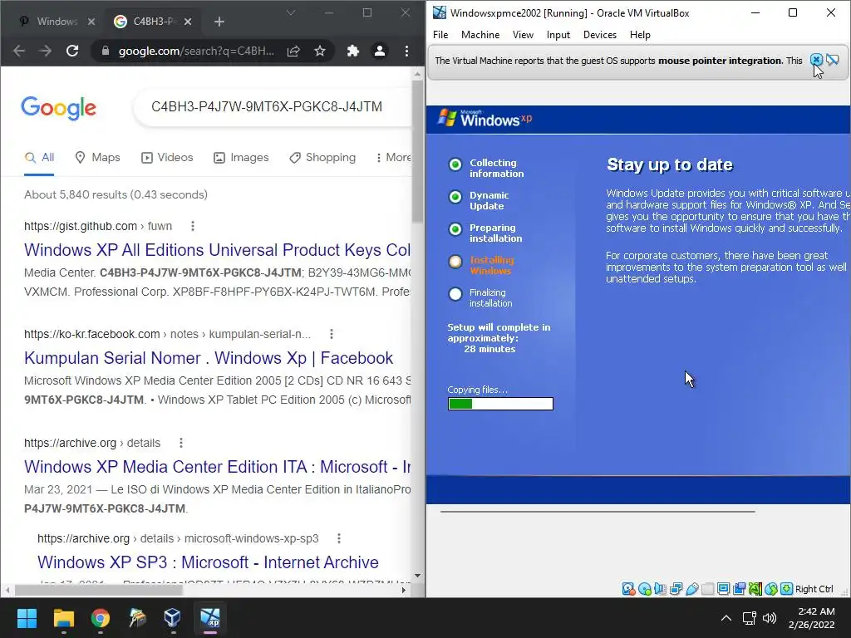Screen dimensions: 851x638
Task: Click the share icon in Chrome address bar
Action: (293, 51)
